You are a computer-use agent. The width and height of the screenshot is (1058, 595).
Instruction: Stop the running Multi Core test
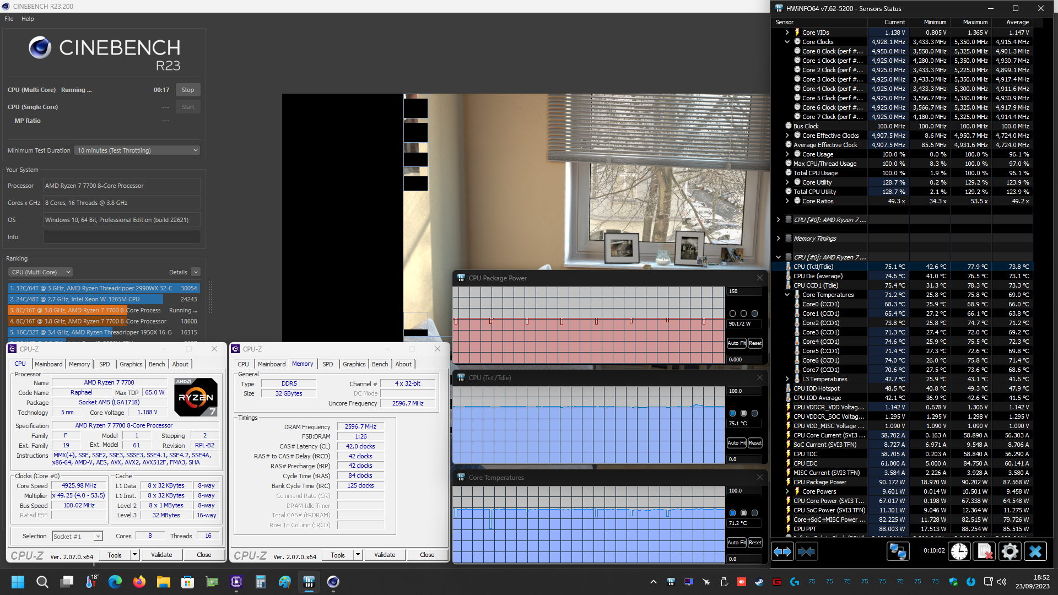pos(188,90)
